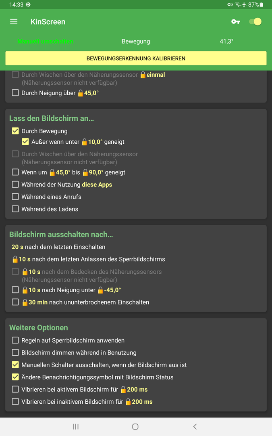Viewport: 272px width, 436px height.
Task: Tap the lock icon before -45,0°
Action: coord(100,290)
